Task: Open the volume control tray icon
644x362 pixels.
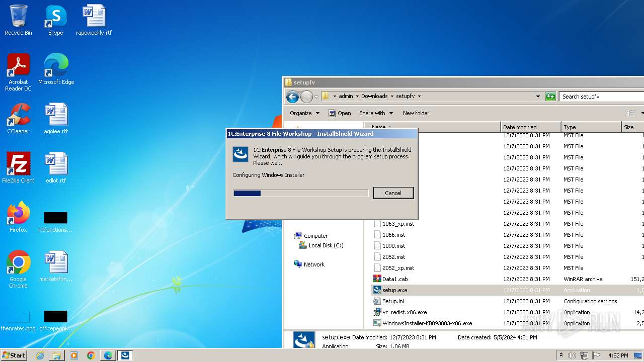Action: point(573,355)
